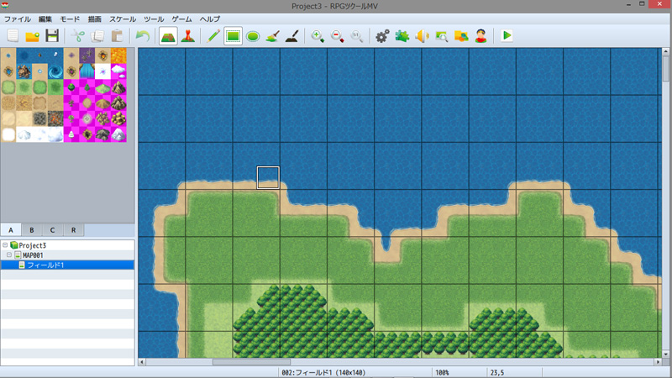Click the 23,5 coordinates status text
The image size is (672, 378).
tap(497, 373)
